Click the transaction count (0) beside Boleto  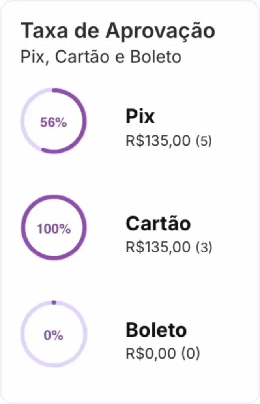pyautogui.click(x=191, y=353)
